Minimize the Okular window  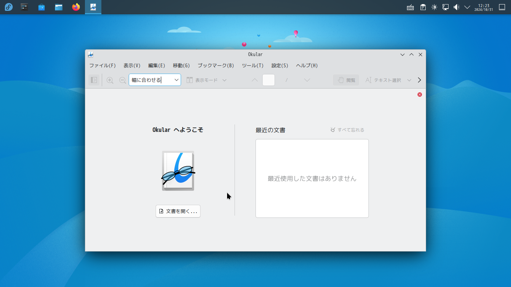click(403, 55)
